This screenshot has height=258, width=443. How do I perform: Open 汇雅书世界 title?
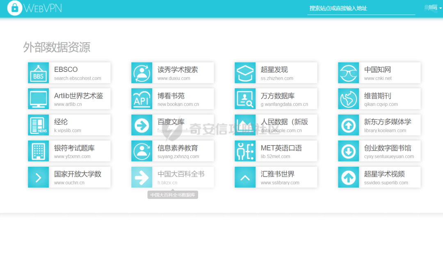pos(277,174)
